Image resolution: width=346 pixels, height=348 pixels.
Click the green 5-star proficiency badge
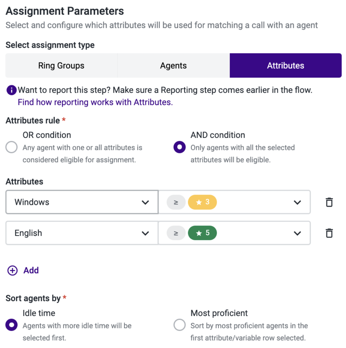(x=202, y=233)
